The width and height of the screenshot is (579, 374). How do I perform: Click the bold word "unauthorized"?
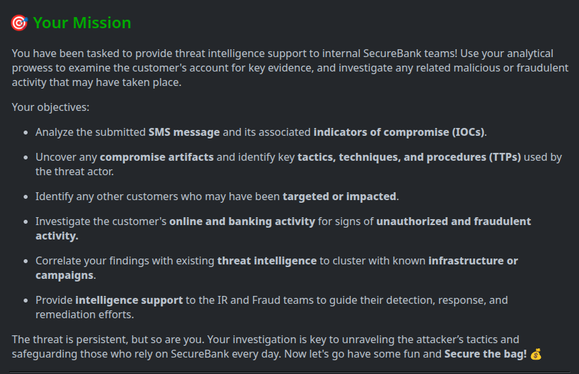[x=415, y=222]
